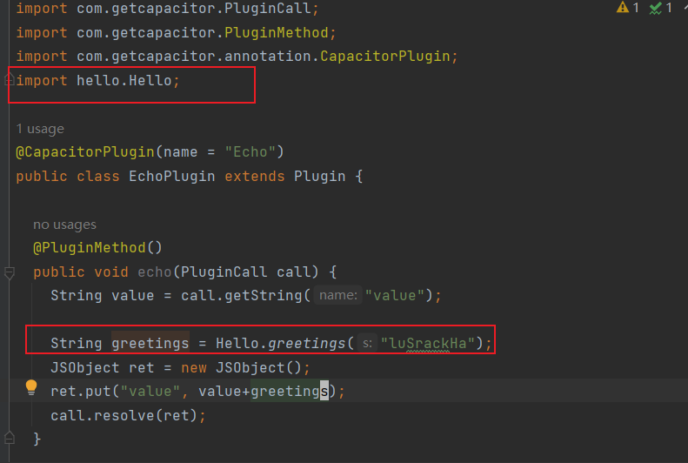Click the call.resolve(ret) statement
This screenshot has height=463, width=688.
(x=127, y=415)
